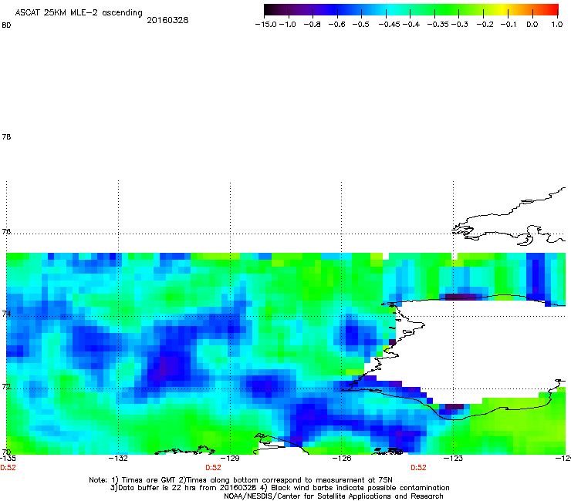Click the -0.1 color scale label

pyautogui.click(x=508, y=25)
